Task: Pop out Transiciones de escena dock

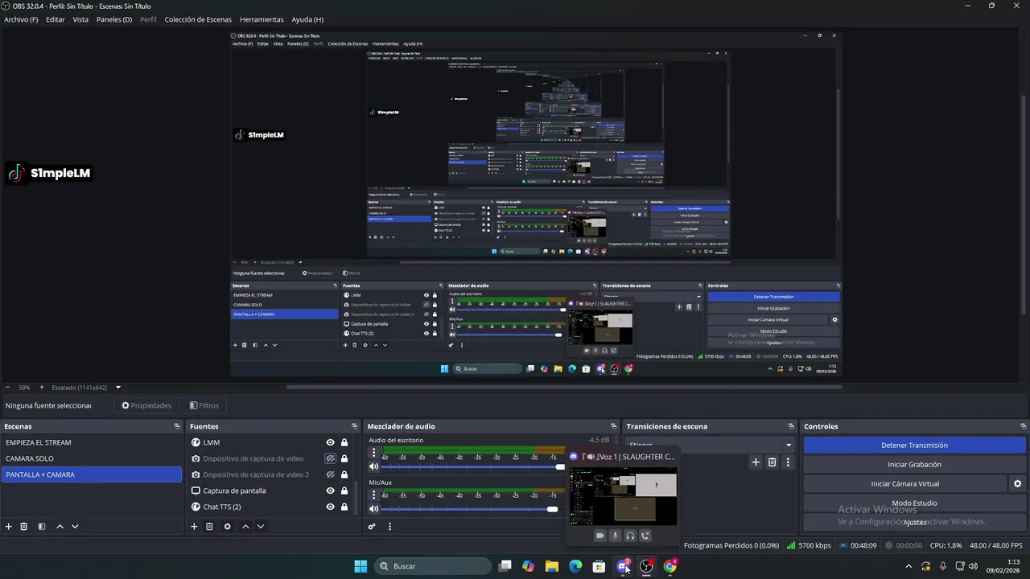Action: pos(791,426)
